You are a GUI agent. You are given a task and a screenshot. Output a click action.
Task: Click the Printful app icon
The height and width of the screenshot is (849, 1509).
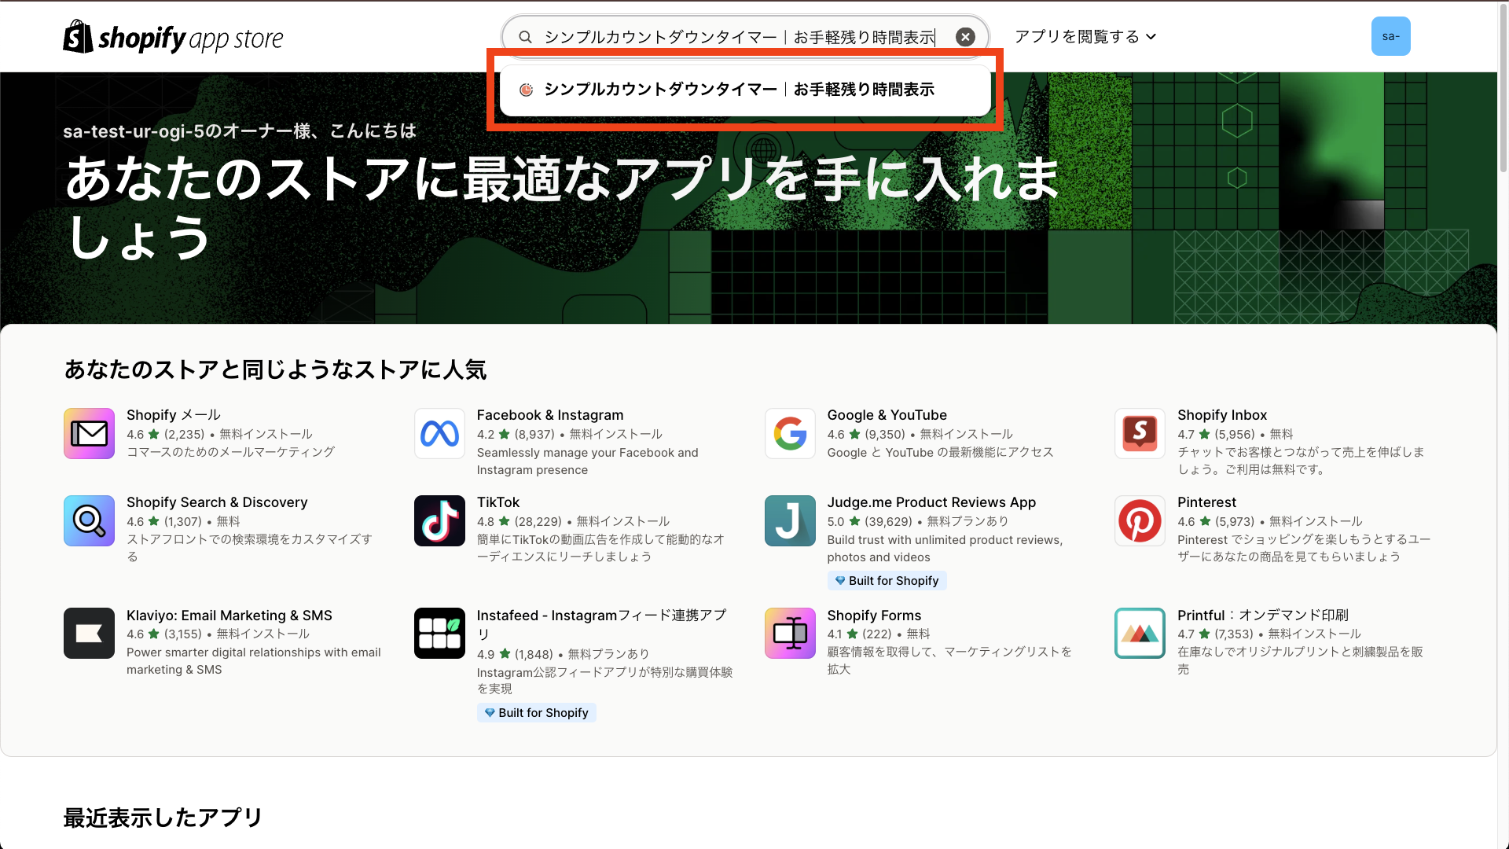coord(1140,633)
